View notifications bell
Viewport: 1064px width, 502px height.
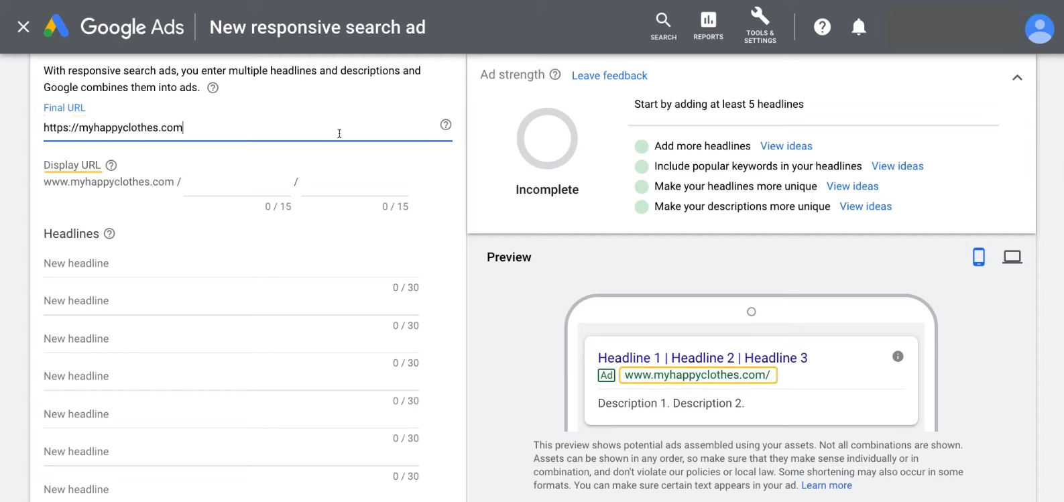(858, 27)
